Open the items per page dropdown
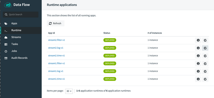This screenshot has width=214, height=98. click(69, 91)
